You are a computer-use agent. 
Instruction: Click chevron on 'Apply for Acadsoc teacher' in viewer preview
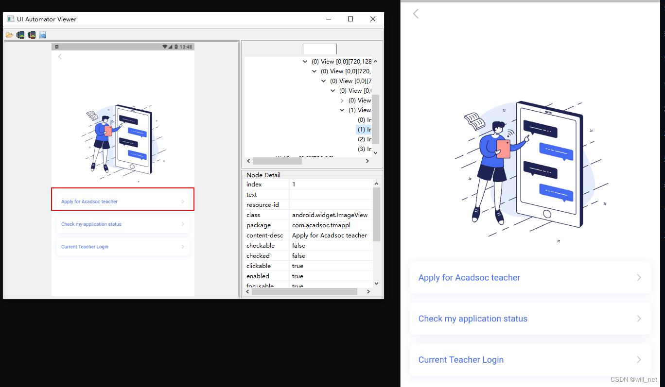coord(183,202)
